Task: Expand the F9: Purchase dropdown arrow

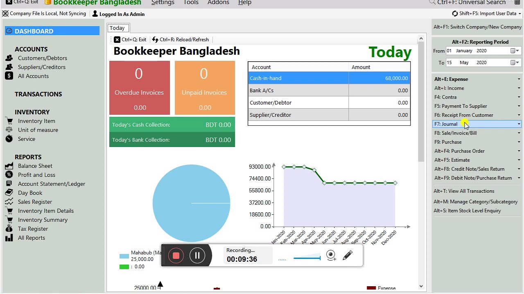Action: coord(519,142)
